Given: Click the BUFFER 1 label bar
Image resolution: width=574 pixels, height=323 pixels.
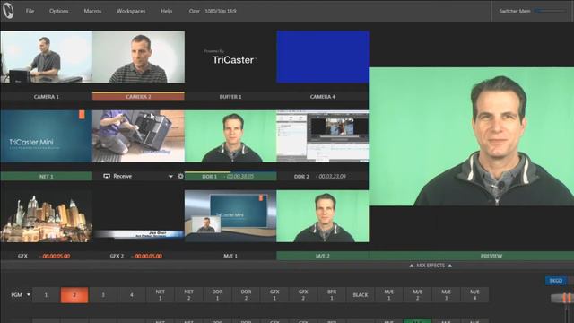Looking at the screenshot, I should click(x=230, y=97).
